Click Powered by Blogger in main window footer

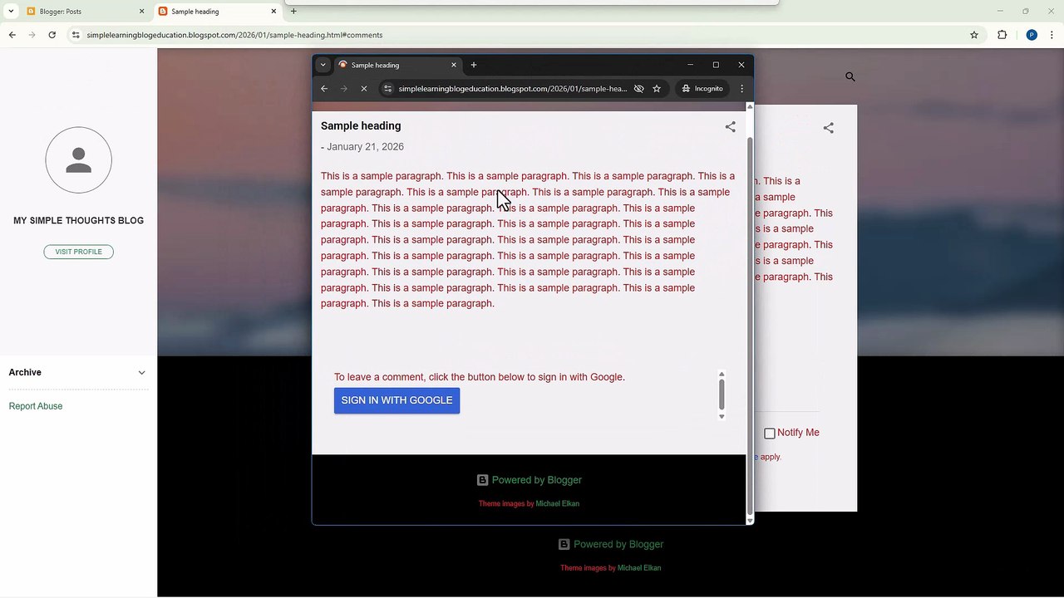618,545
